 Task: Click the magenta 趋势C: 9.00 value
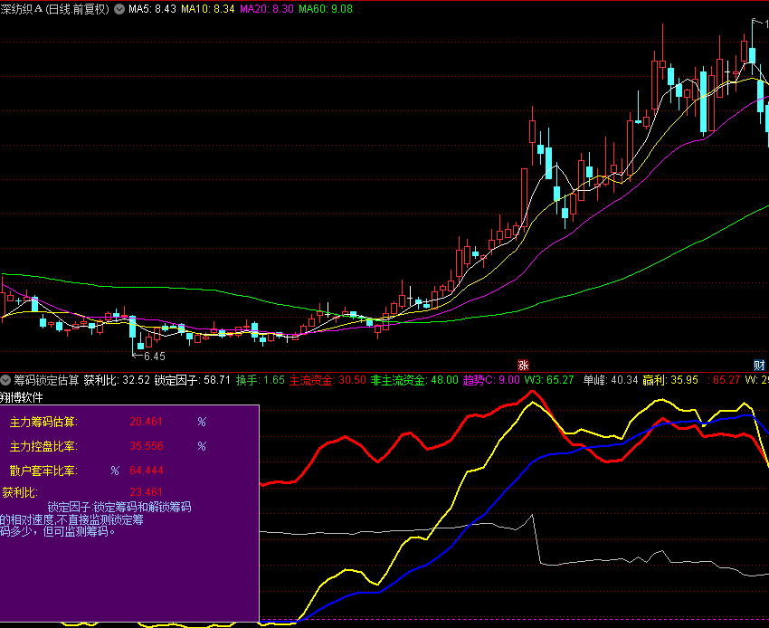click(x=491, y=380)
